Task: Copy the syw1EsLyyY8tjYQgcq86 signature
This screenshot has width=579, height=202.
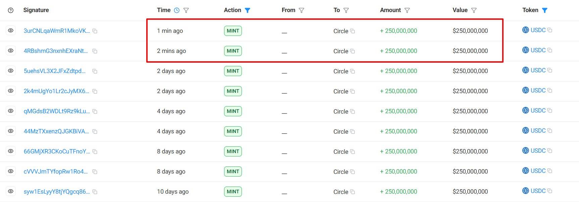Action: 95,192
